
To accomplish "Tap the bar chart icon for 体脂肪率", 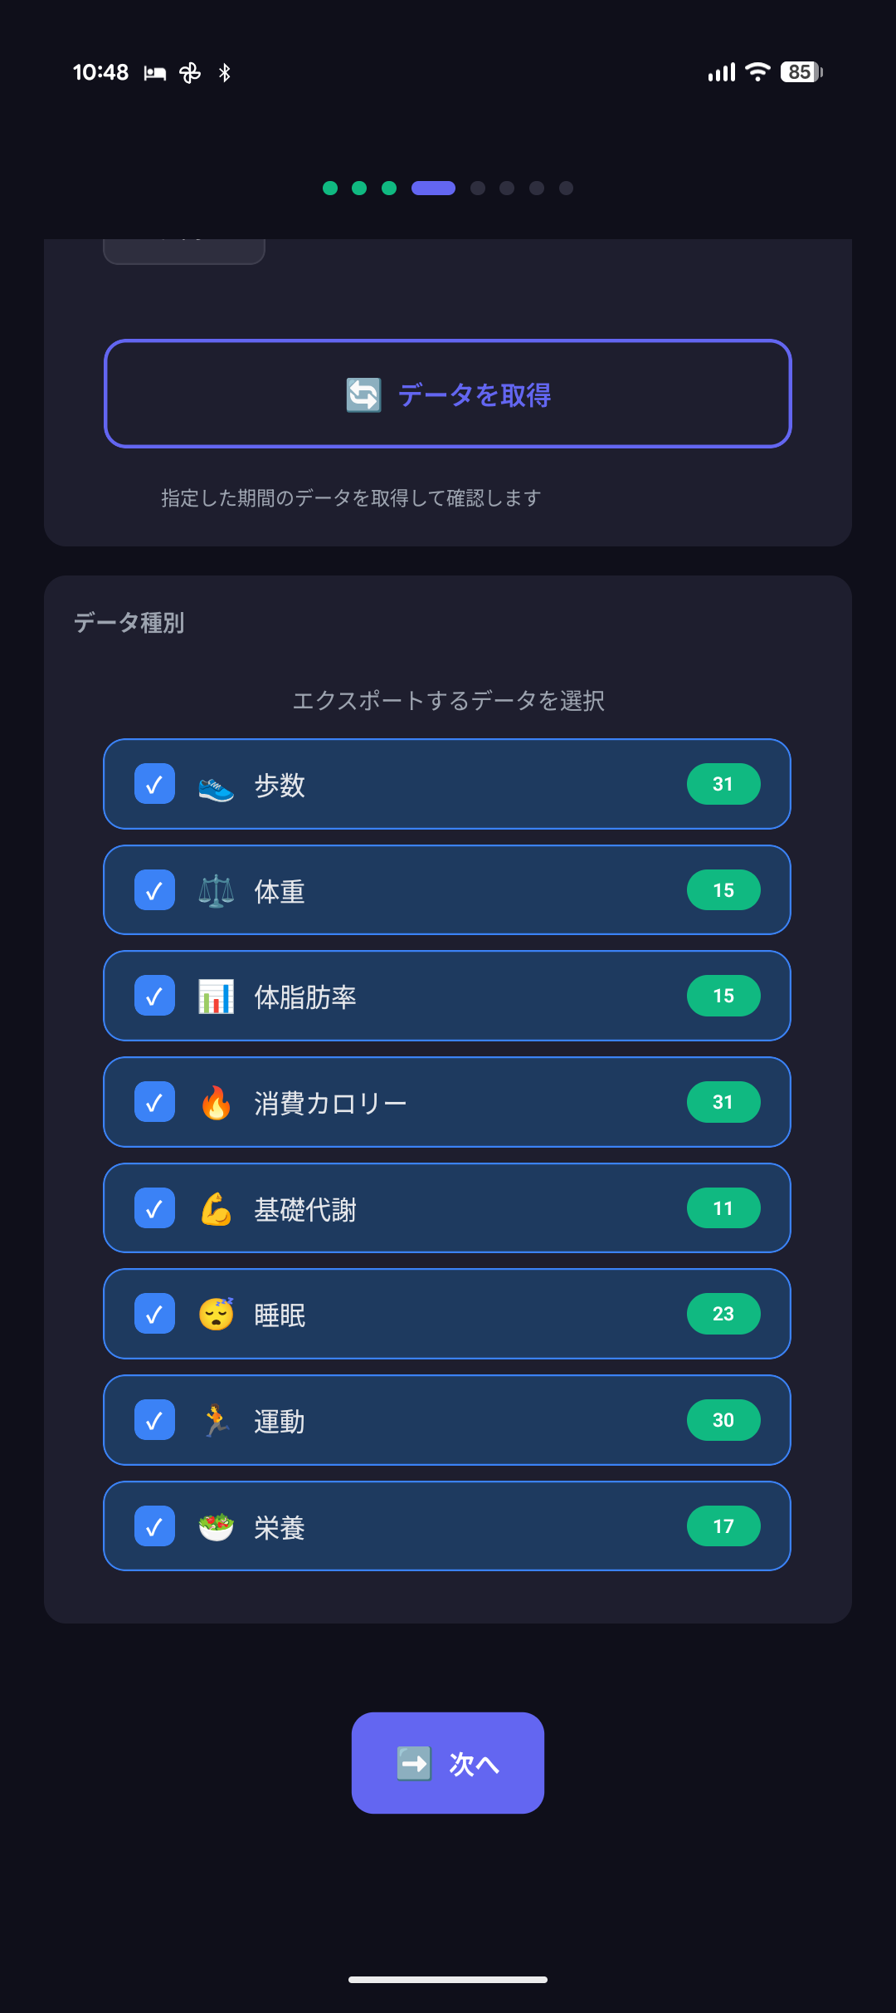I will click(216, 997).
